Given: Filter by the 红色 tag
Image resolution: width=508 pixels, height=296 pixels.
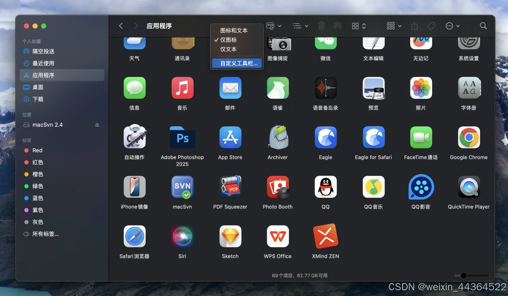Looking at the screenshot, I should click(62, 162).
